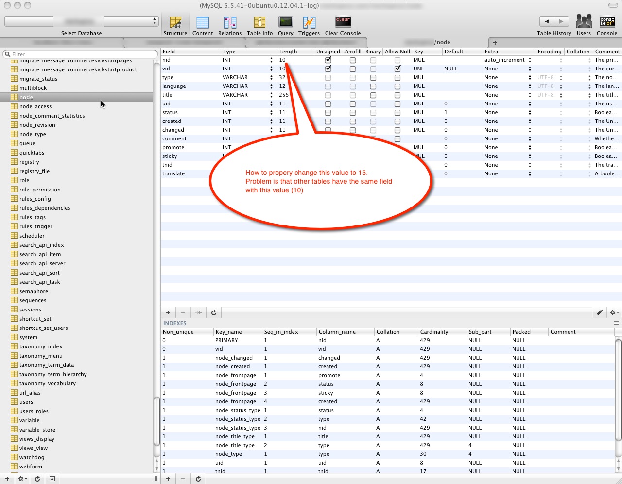Go forward in Table History
This screenshot has width=622, height=484.
coord(562,21)
